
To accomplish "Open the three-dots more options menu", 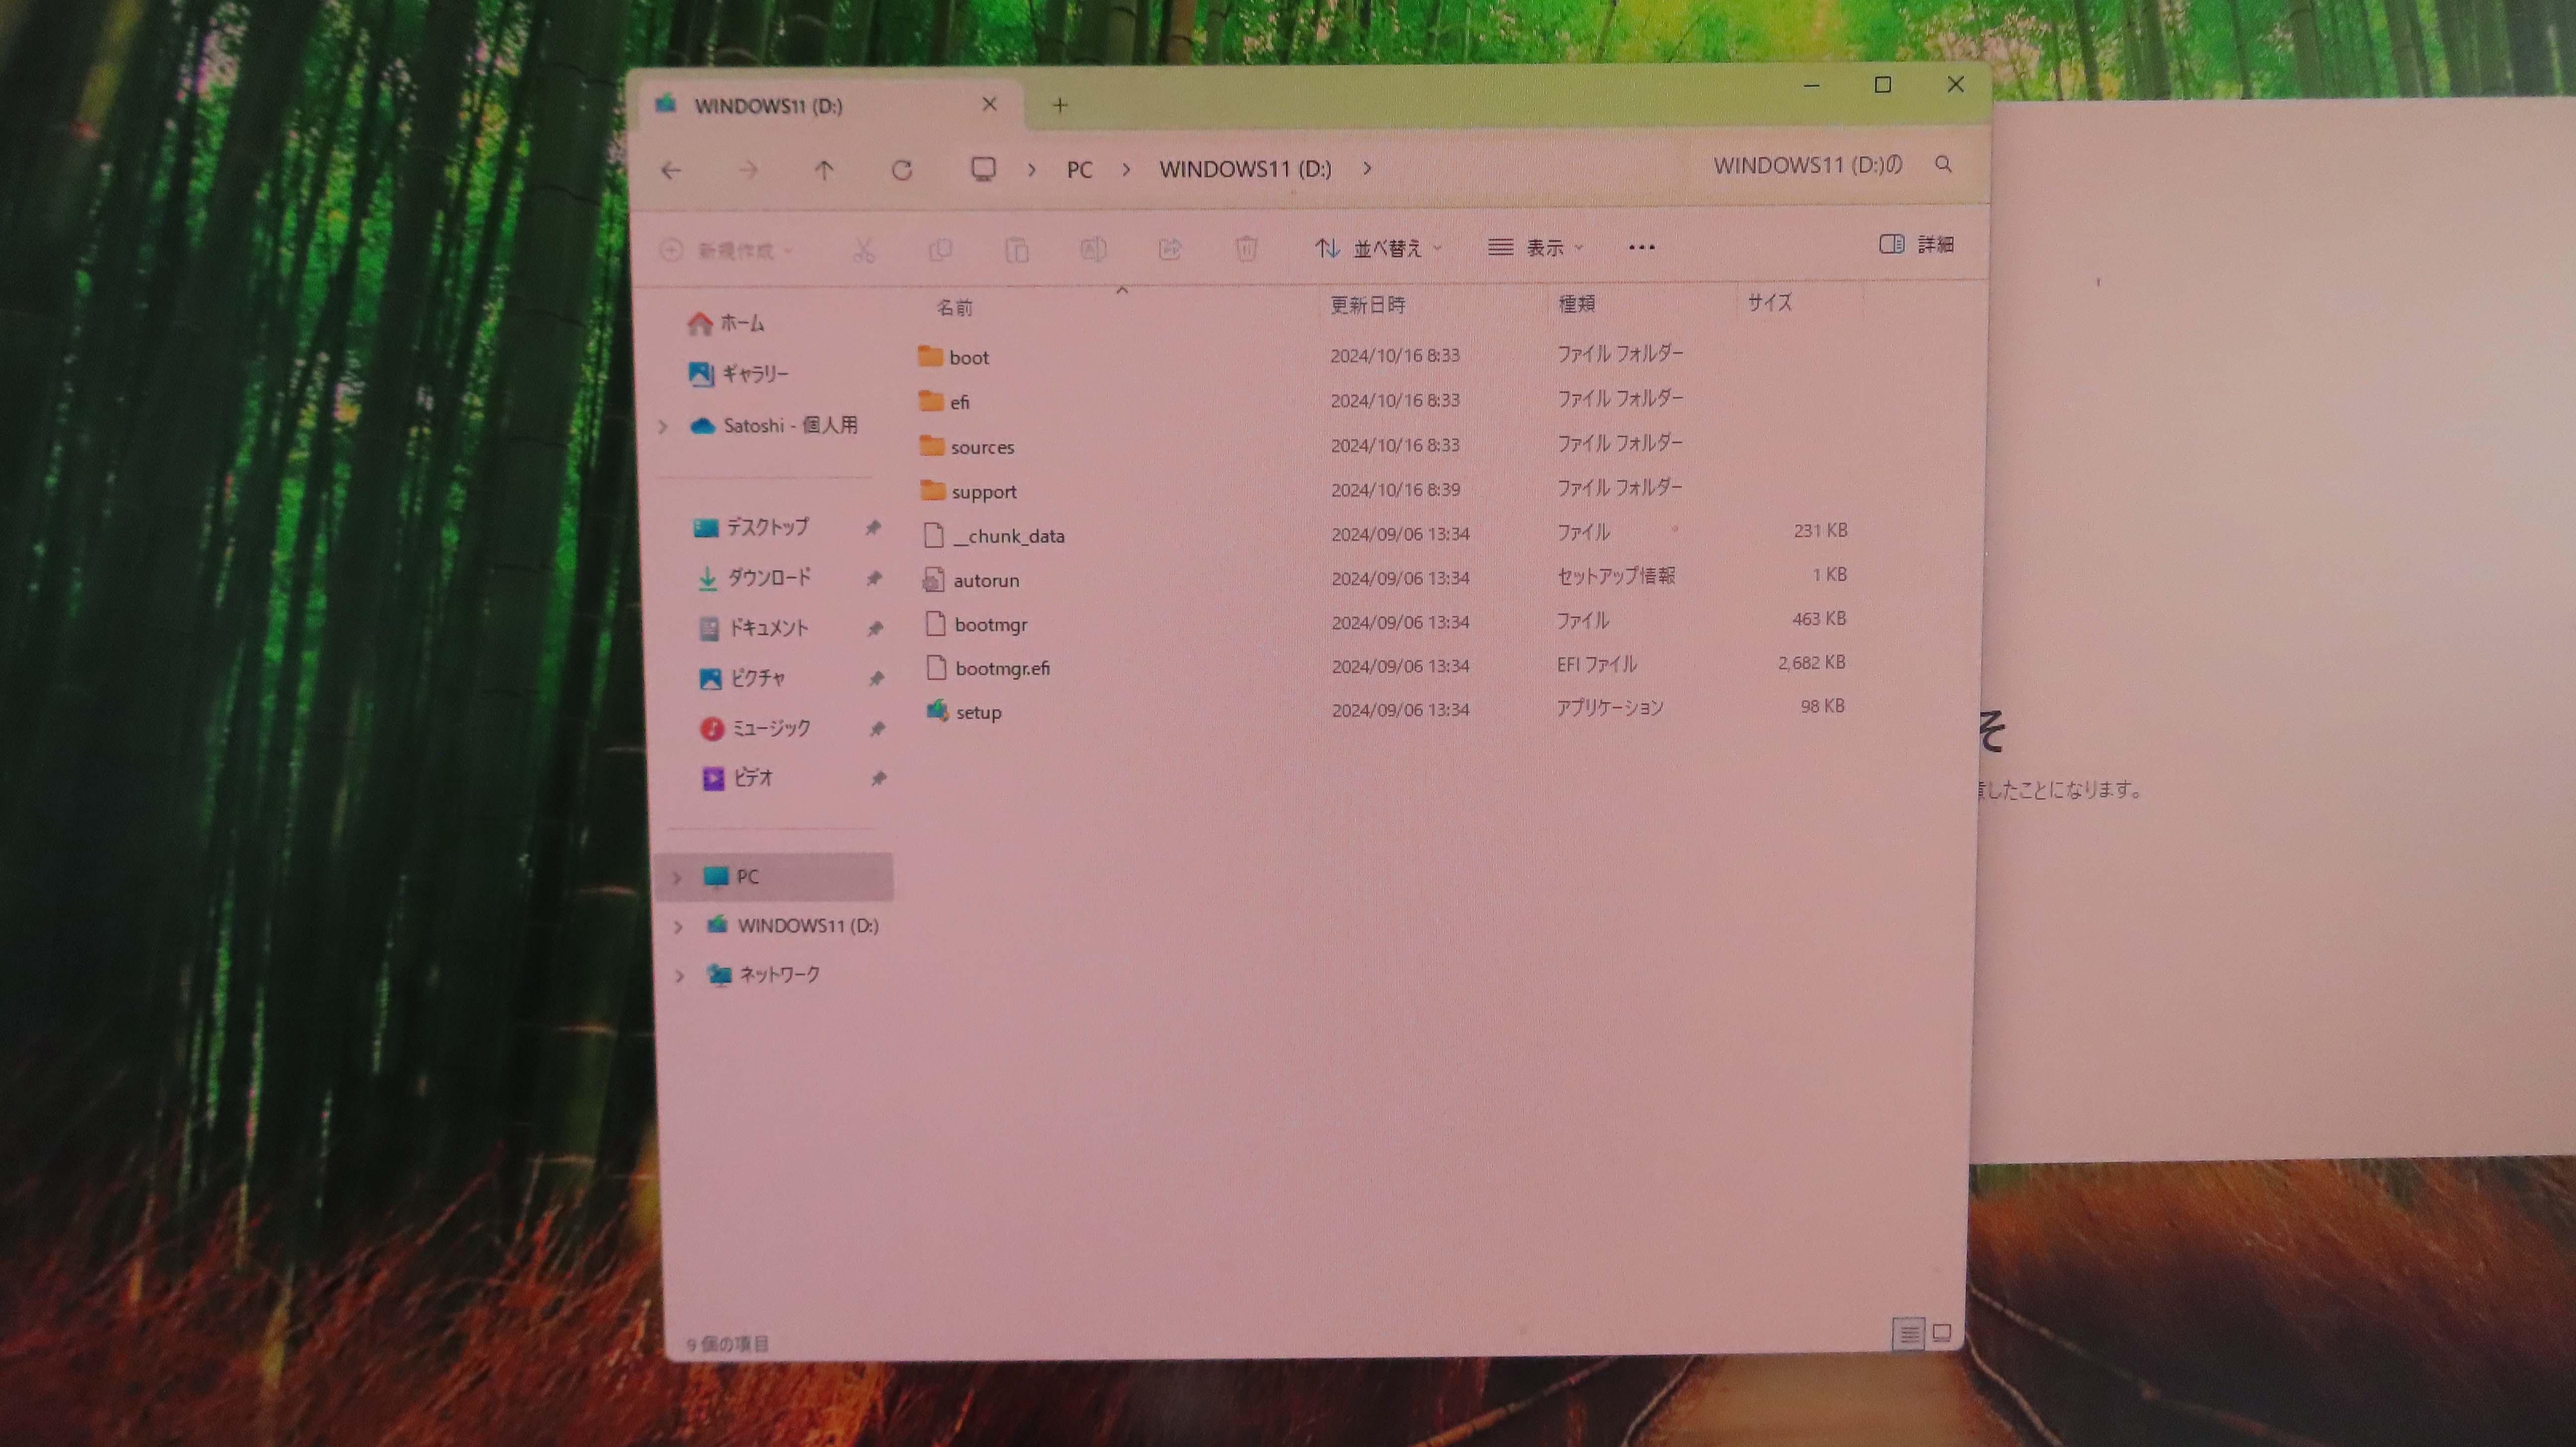I will [1642, 247].
